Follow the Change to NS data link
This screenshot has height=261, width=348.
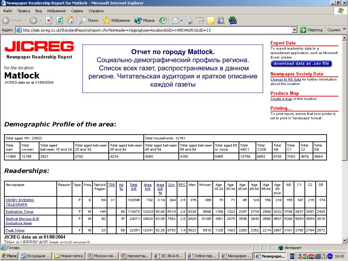pos(285,80)
